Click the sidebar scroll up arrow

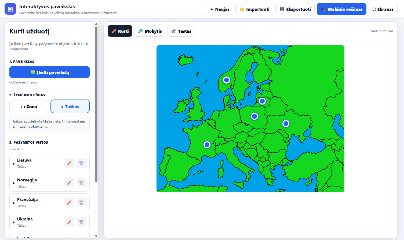coord(96,24)
